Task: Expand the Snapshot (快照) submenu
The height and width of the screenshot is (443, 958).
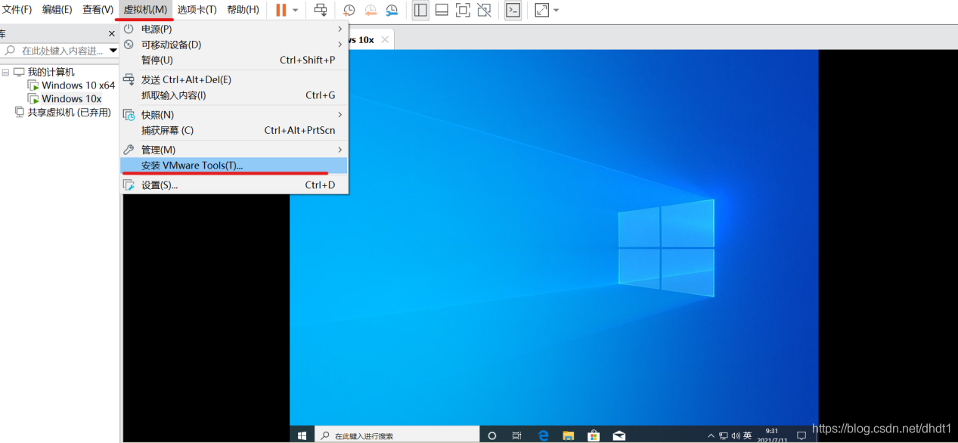Action: click(234, 115)
